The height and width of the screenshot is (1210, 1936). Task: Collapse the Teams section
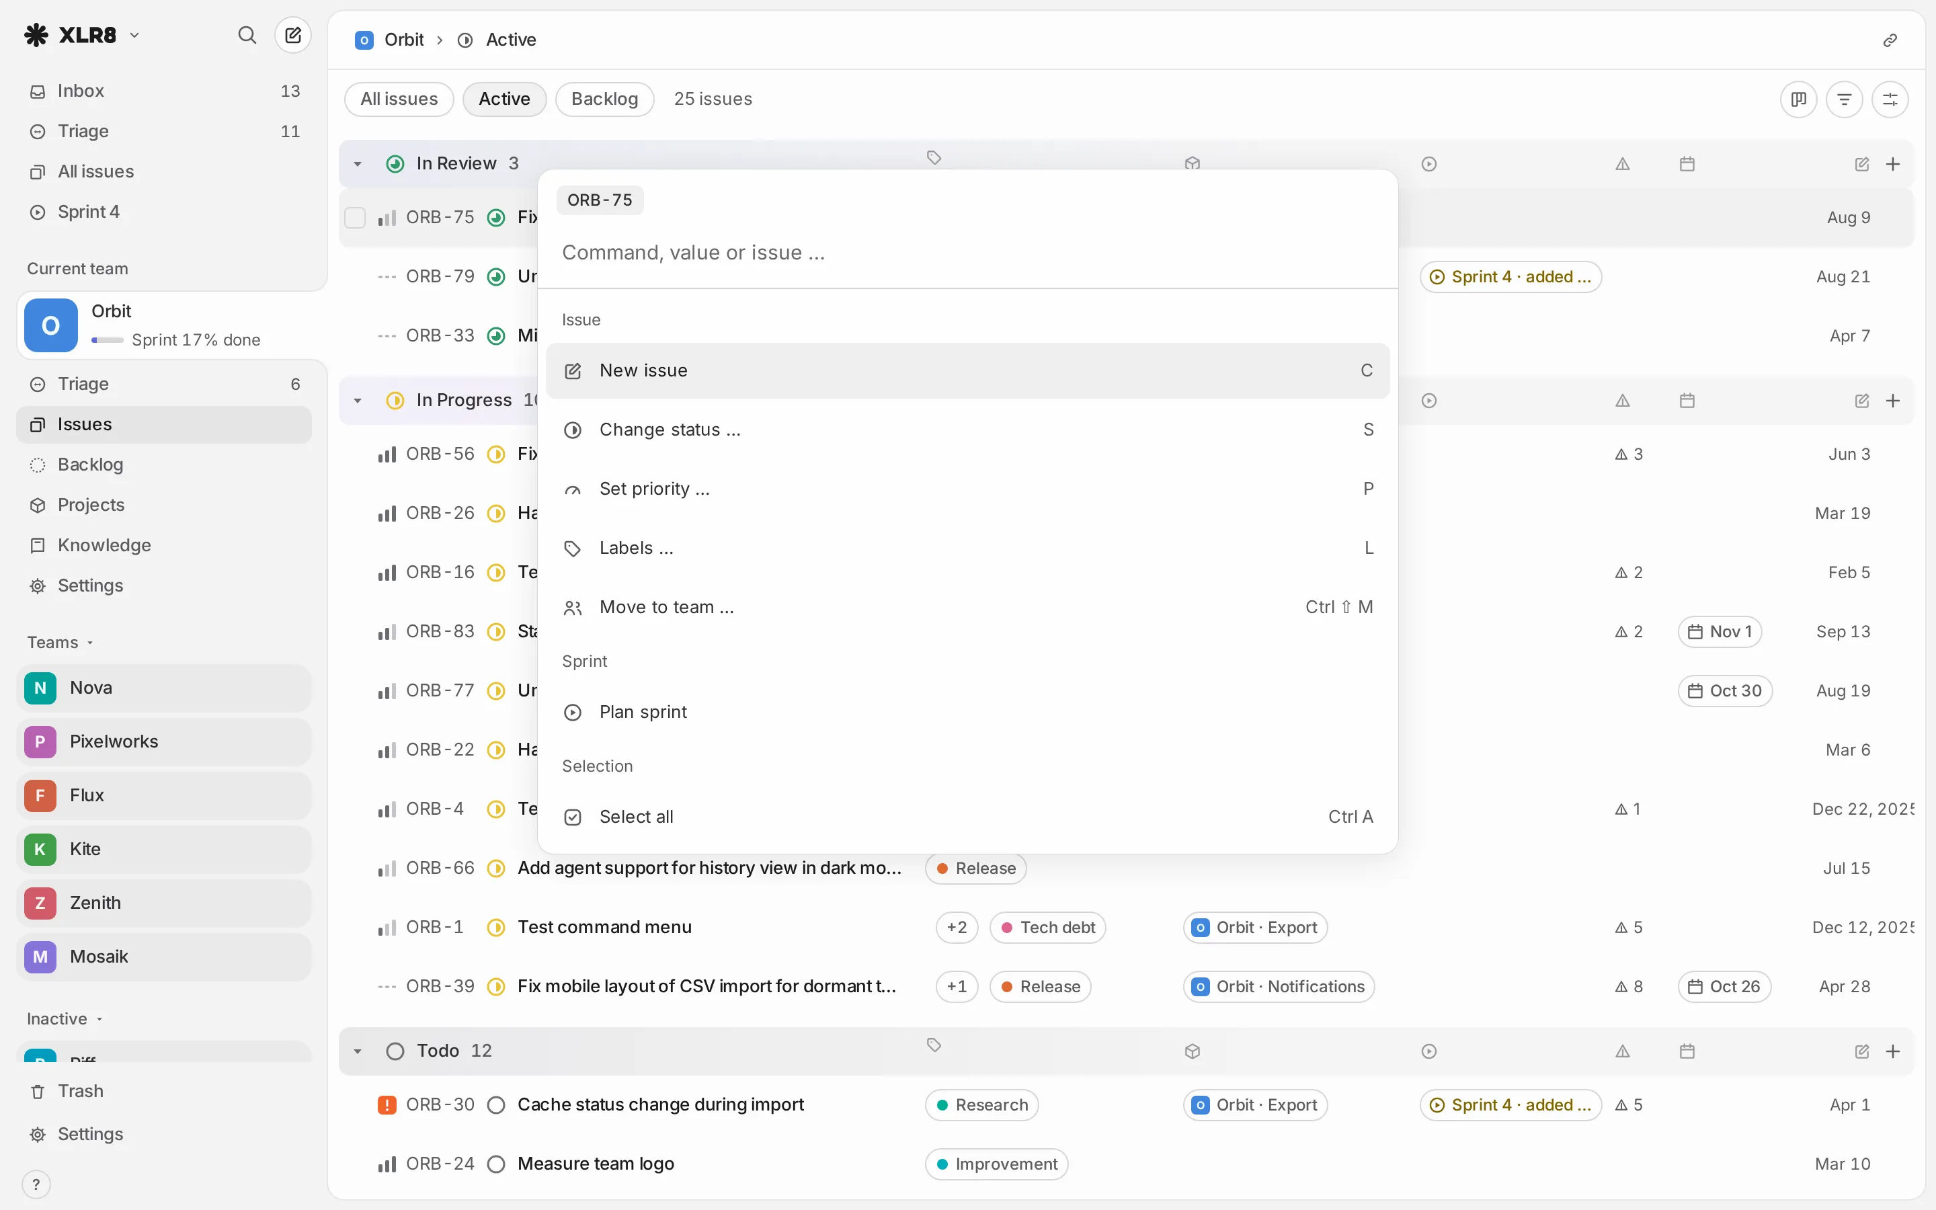coord(61,643)
